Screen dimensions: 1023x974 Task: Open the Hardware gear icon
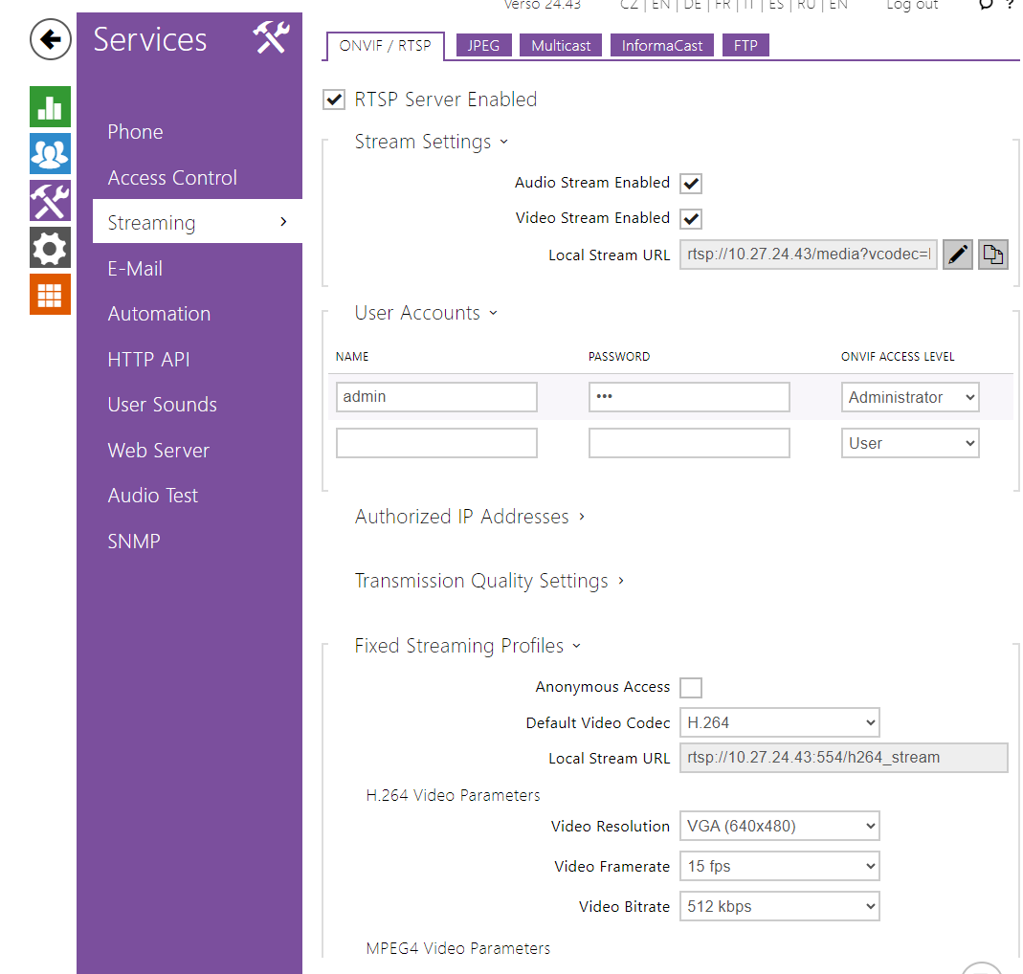click(50, 248)
